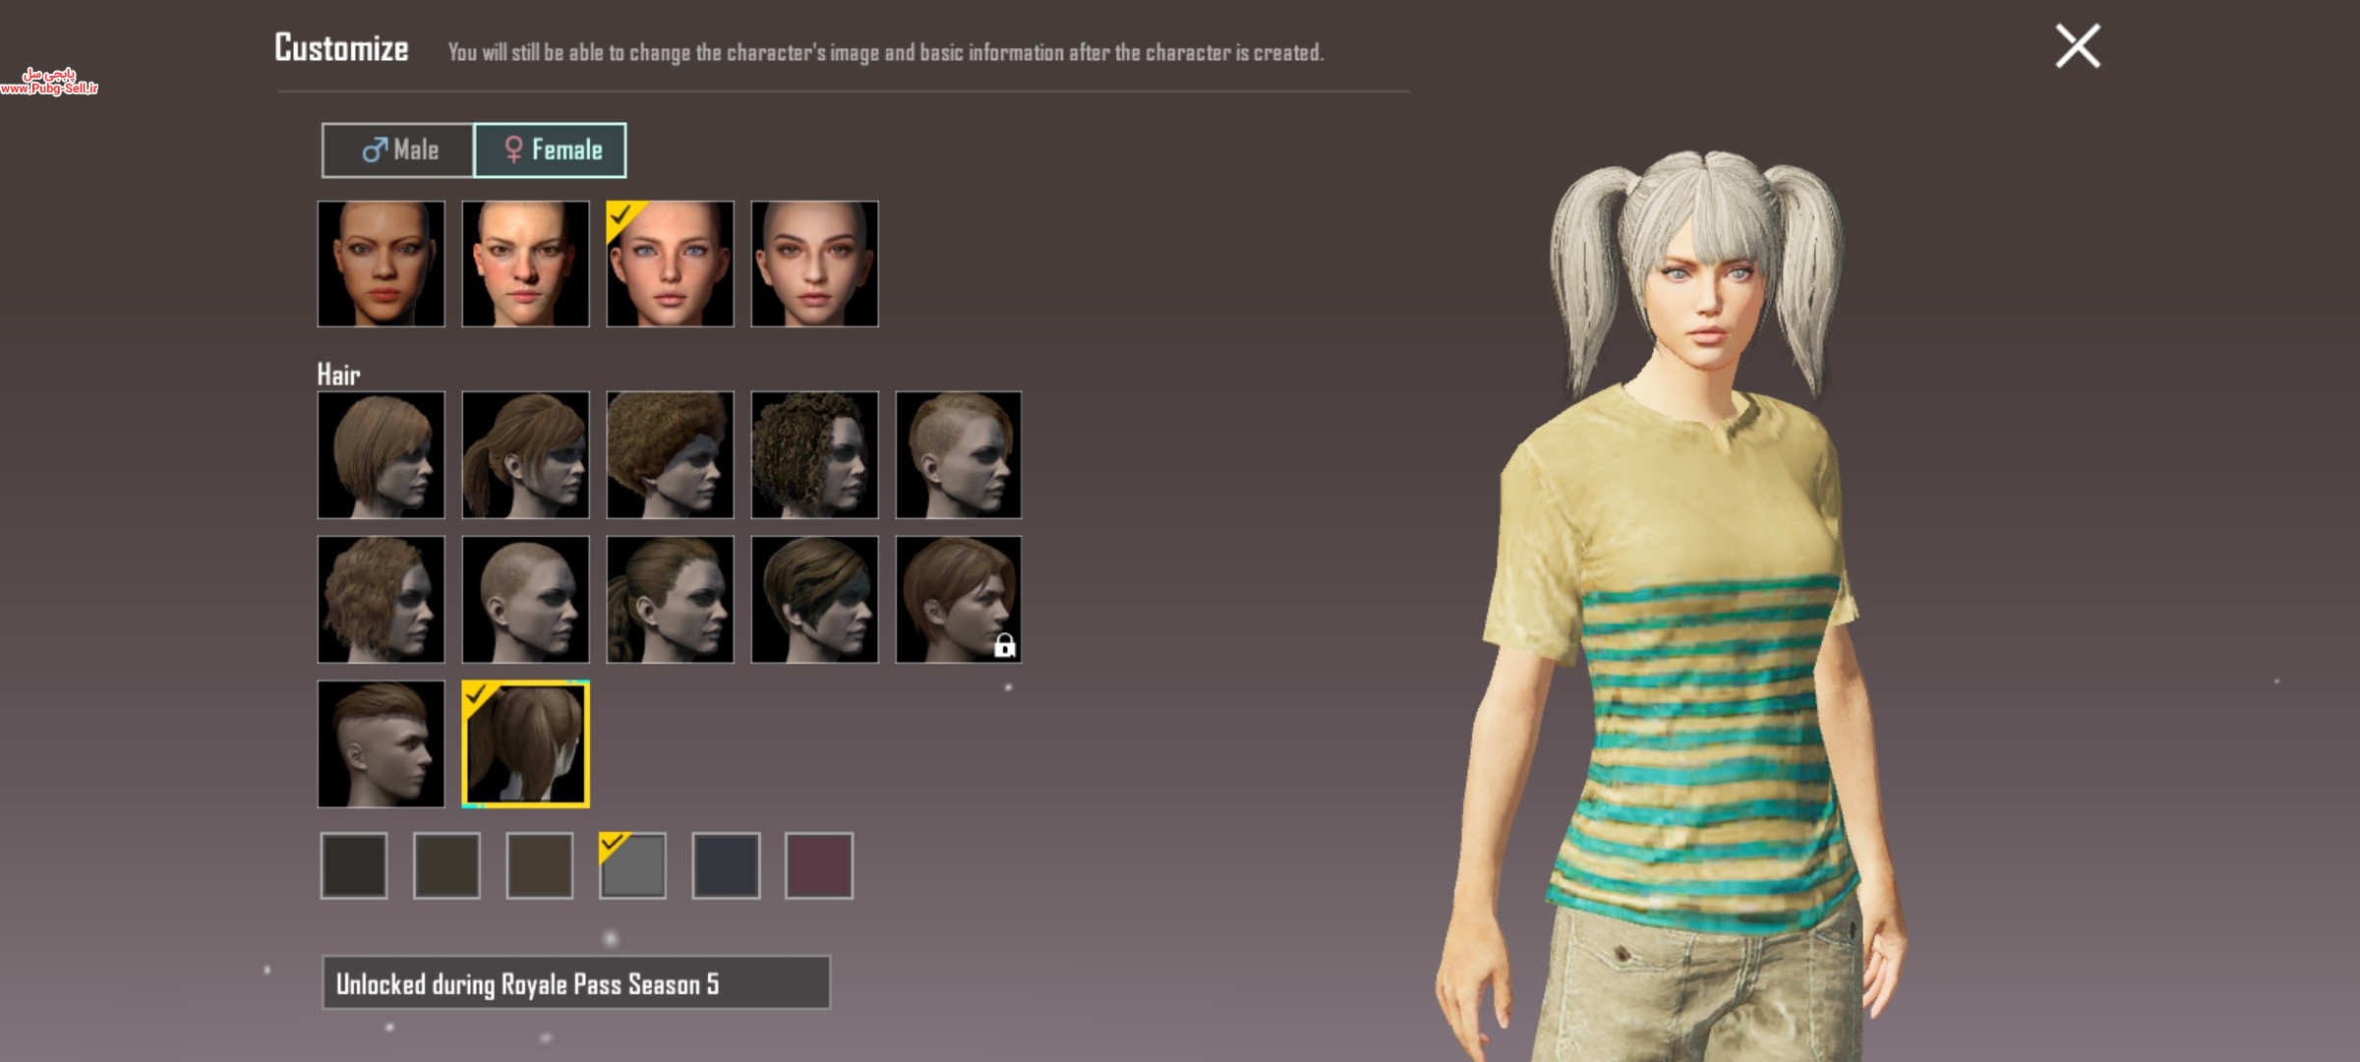Pick the checked third face with blue eyes
2360x1062 pixels.
671,264
